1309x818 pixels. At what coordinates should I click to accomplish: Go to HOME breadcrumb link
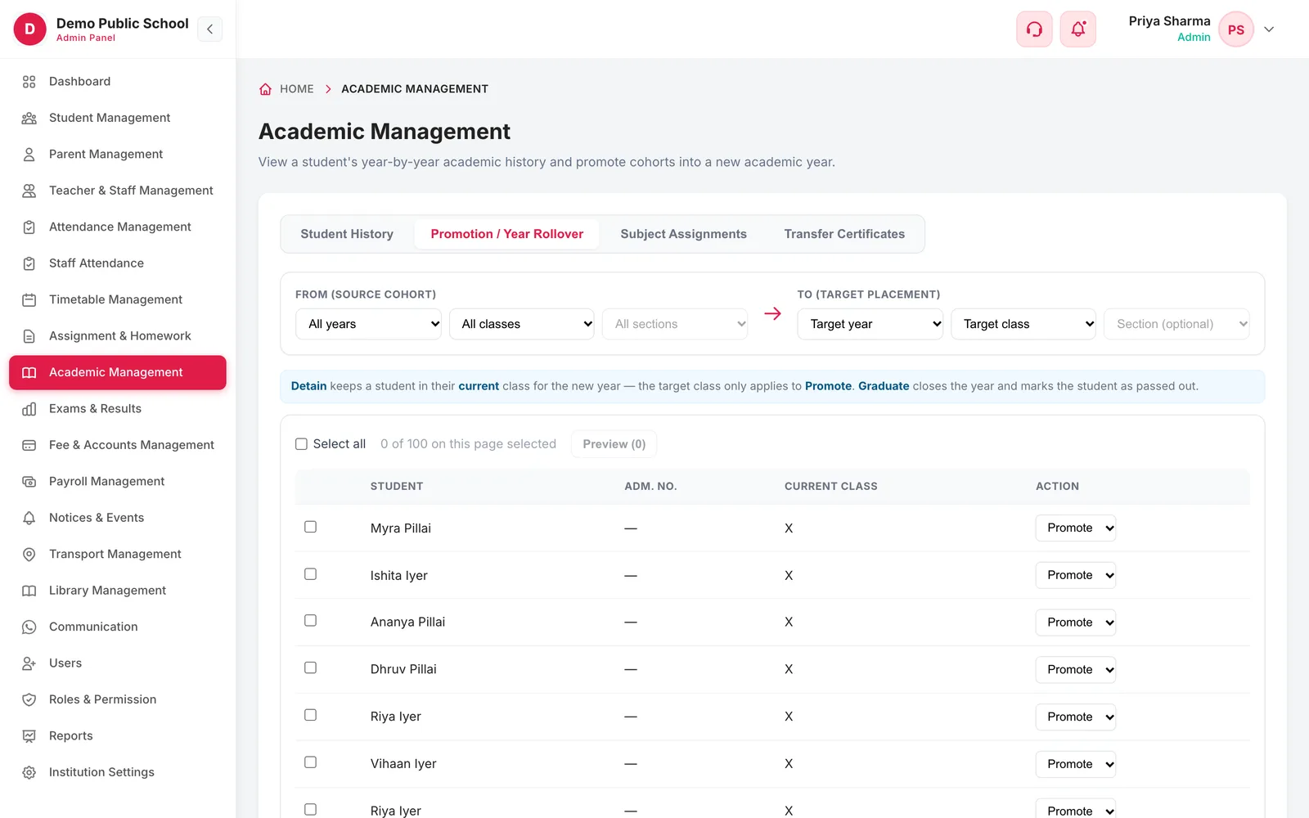pyautogui.click(x=296, y=89)
